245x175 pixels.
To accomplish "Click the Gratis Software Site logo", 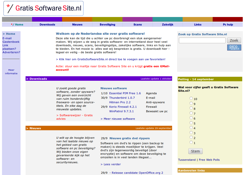I will pos(43,8).
